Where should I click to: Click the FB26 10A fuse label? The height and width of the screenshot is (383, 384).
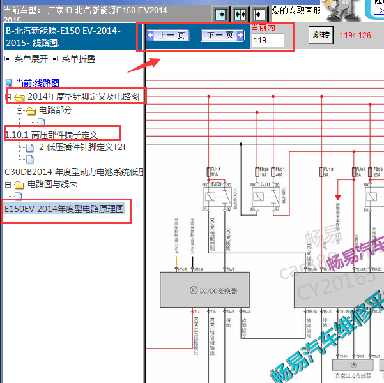(x=265, y=172)
